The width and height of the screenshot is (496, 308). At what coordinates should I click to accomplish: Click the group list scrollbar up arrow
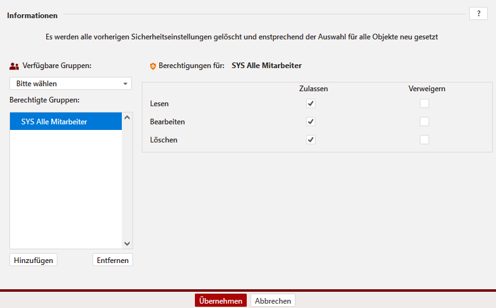tap(127, 117)
